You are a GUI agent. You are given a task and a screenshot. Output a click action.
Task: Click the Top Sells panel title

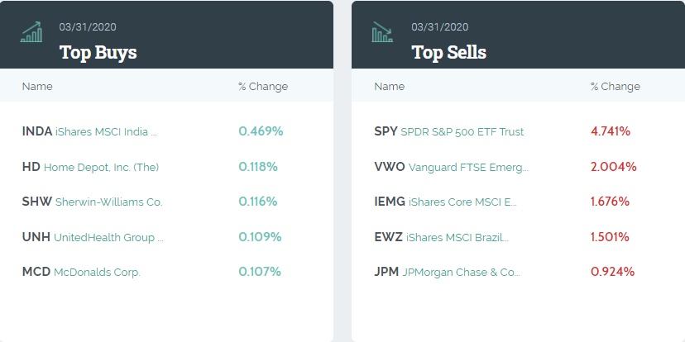[448, 53]
